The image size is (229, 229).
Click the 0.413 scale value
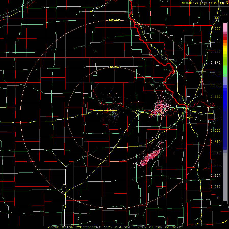tap(216, 153)
